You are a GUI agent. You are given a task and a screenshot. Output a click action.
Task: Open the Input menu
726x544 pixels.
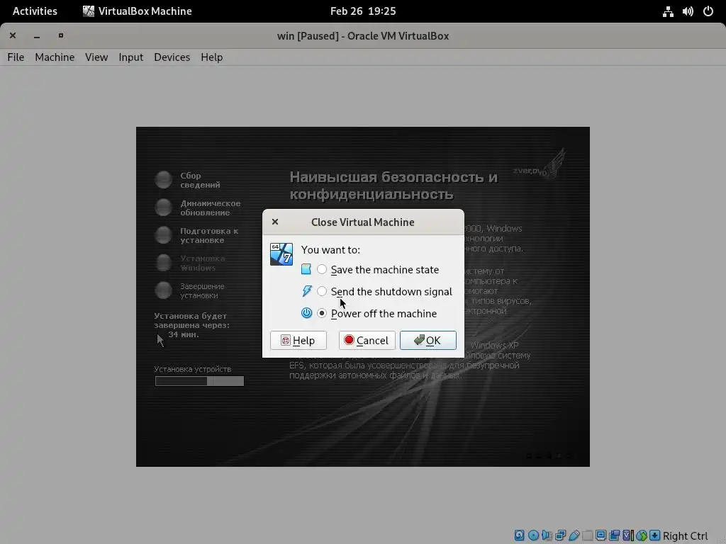click(130, 57)
